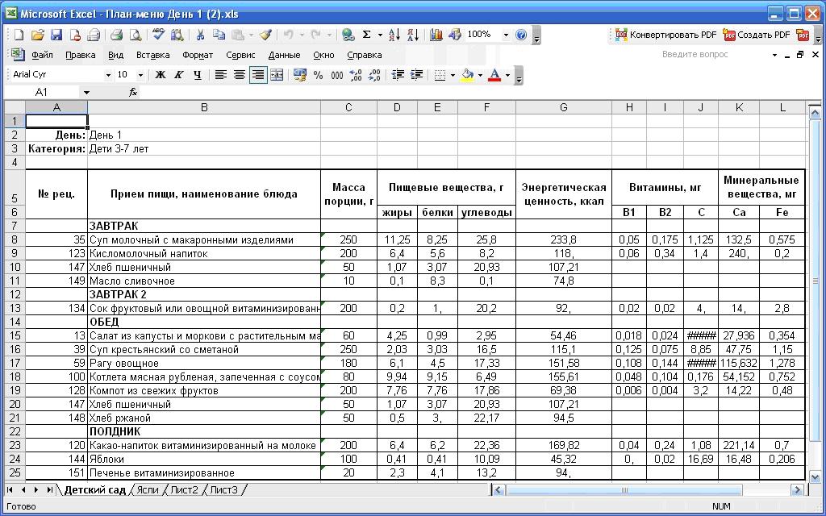Launch the Chart Wizard
This screenshot has width=826, height=516.
(x=436, y=35)
